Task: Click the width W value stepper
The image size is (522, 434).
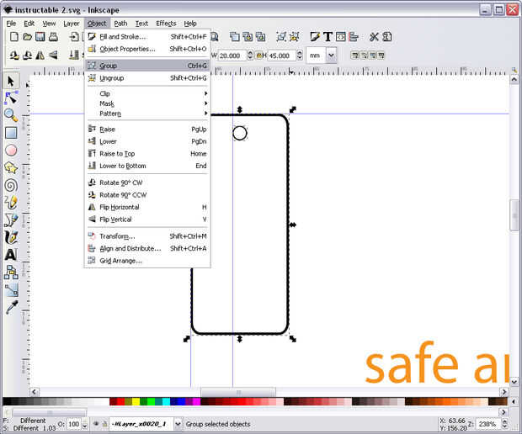Action: 250,56
